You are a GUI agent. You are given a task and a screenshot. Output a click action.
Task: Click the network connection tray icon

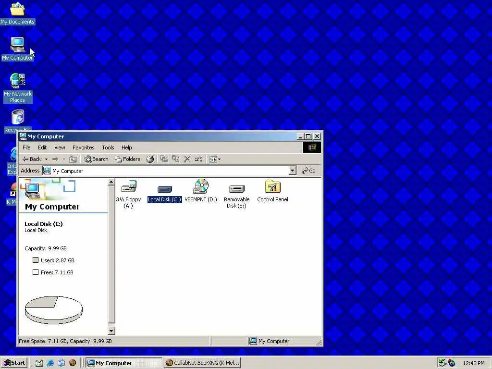pyautogui.click(x=443, y=363)
